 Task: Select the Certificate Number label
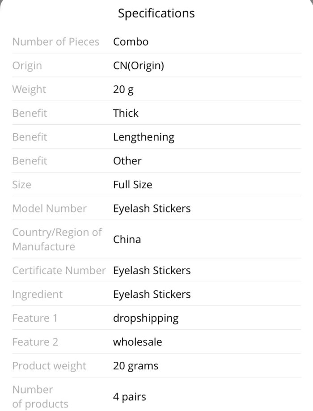pos(59,271)
